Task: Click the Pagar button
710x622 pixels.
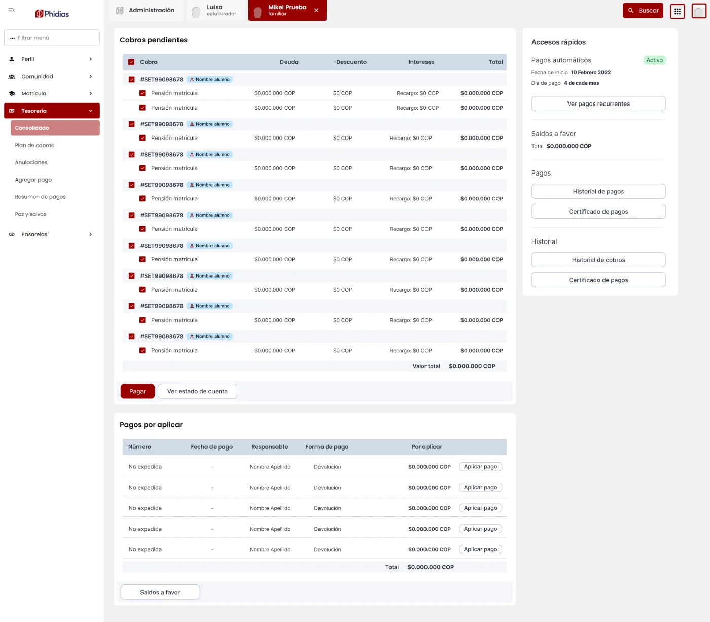Action: [x=137, y=391]
